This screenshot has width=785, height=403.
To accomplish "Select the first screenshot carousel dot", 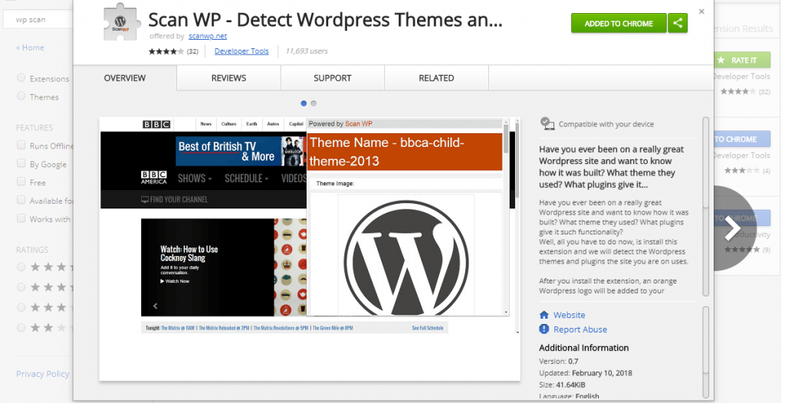I will [304, 103].
